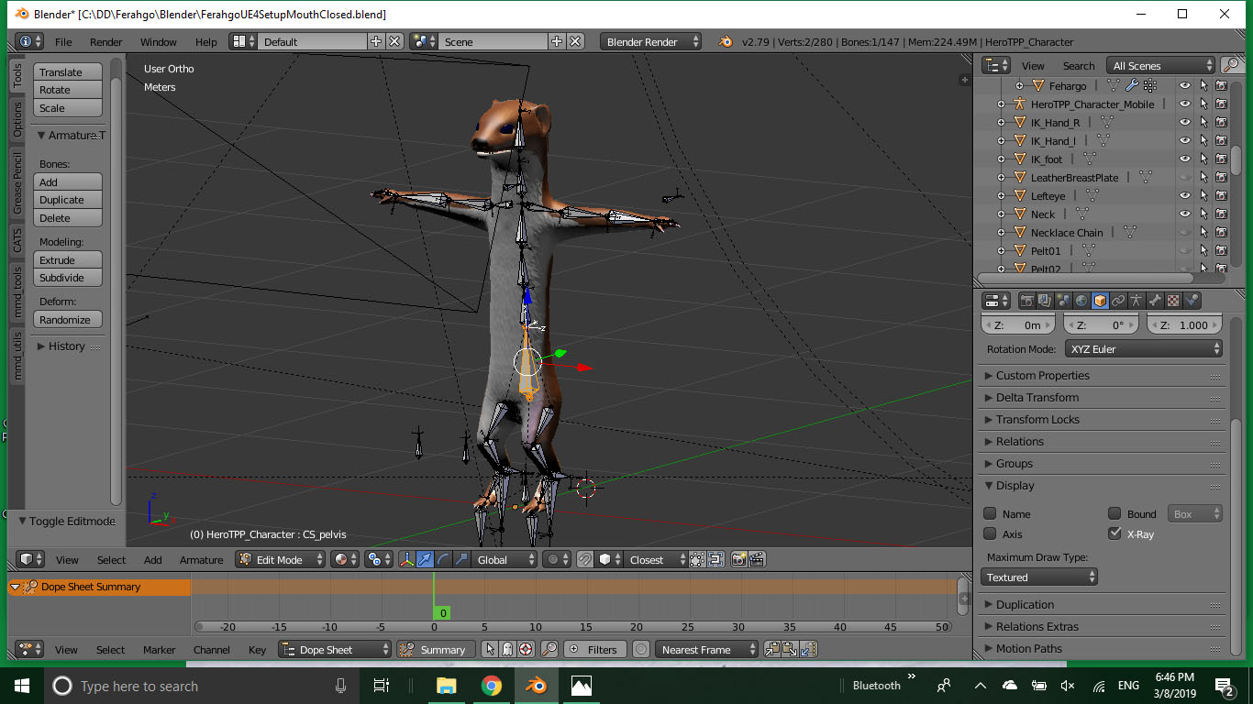Toggle the 3D manipulator axes icon
This screenshot has height=704, width=1253.
tap(407, 559)
